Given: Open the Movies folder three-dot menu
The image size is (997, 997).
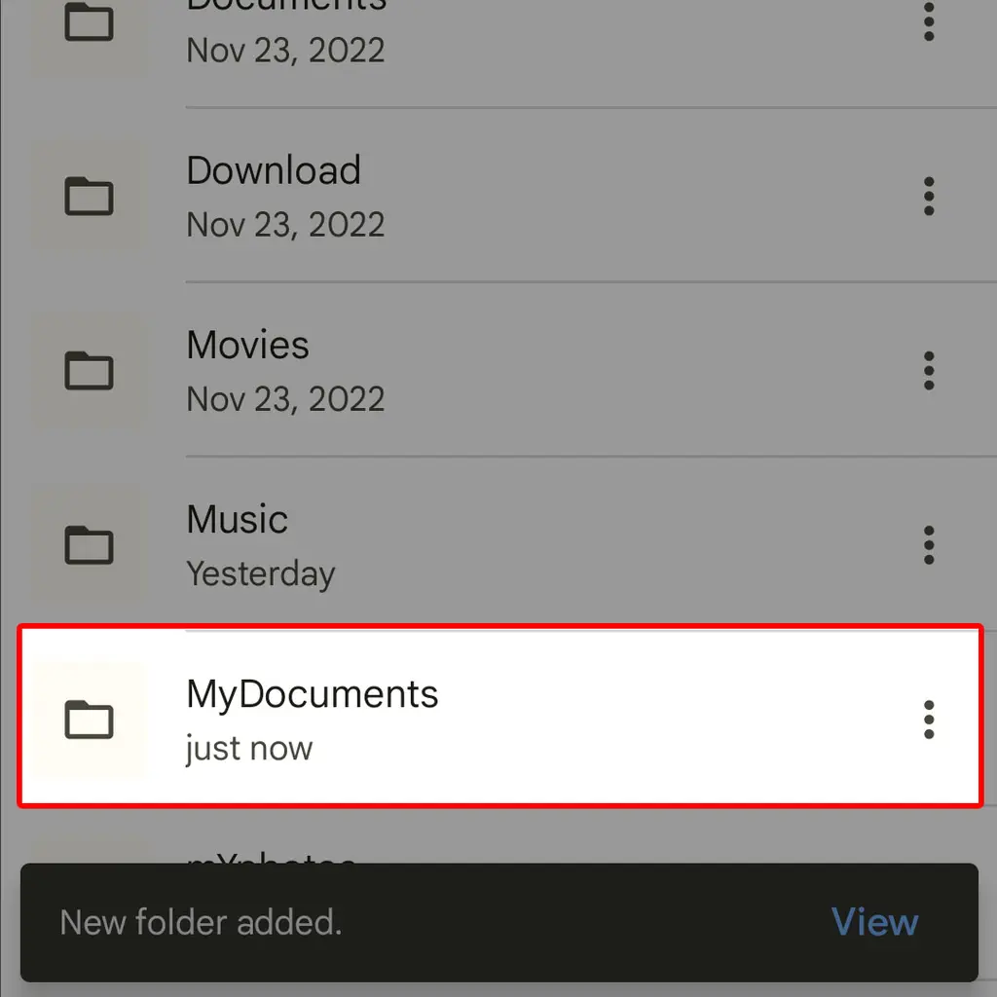Looking at the screenshot, I should pos(929,371).
